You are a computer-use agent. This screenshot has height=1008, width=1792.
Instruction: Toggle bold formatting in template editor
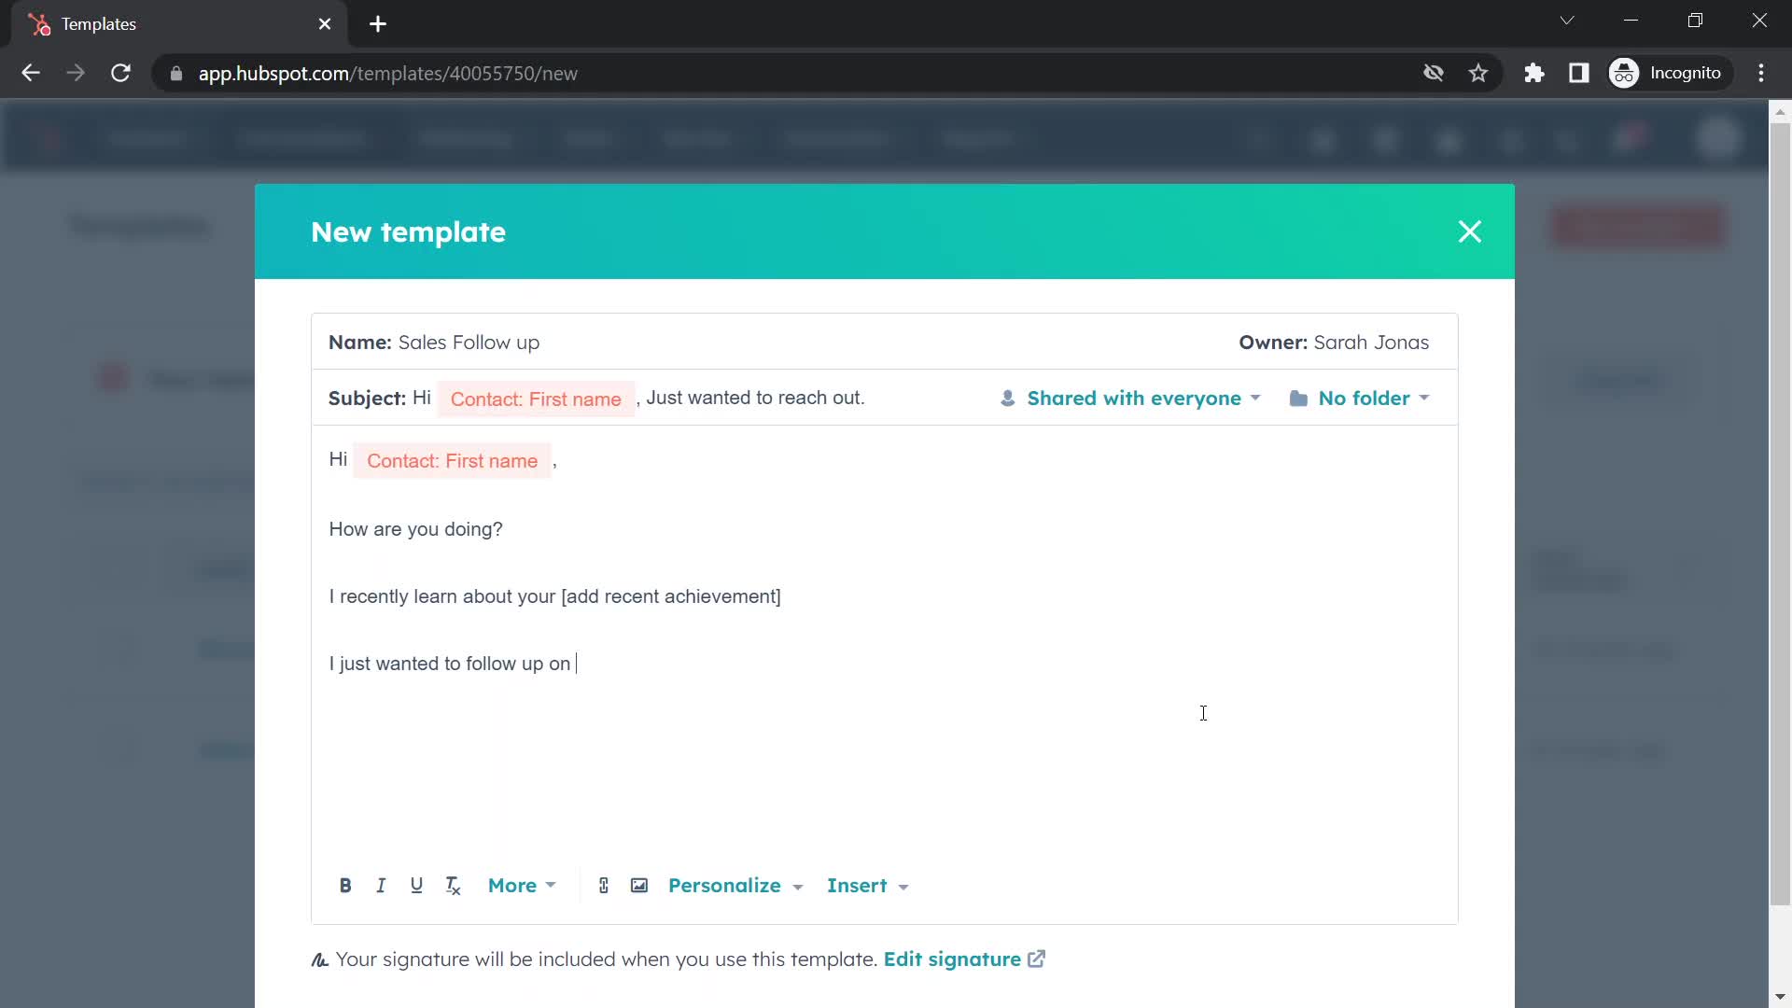click(345, 886)
